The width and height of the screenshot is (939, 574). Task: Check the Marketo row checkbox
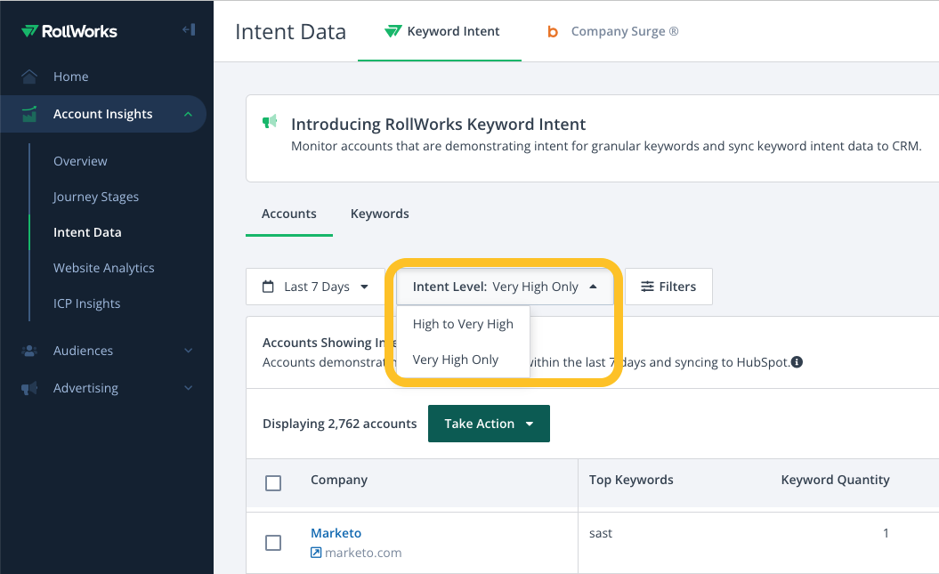pyautogui.click(x=273, y=543)
